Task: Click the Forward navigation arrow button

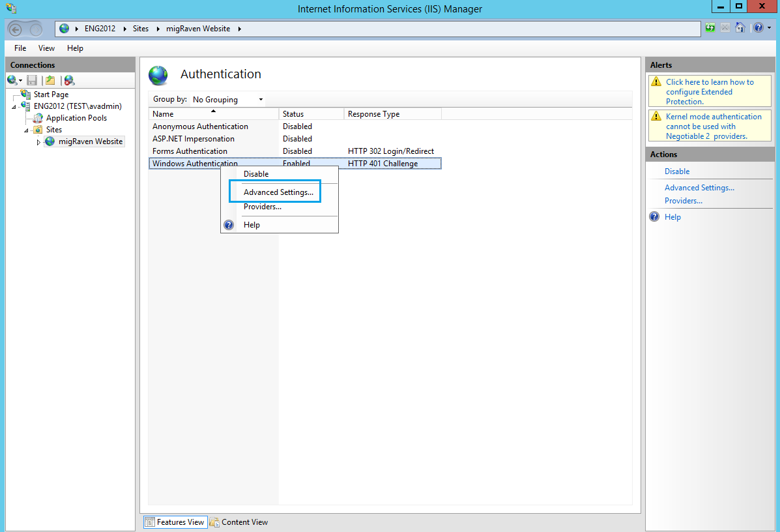Action: tap(36, 30)
